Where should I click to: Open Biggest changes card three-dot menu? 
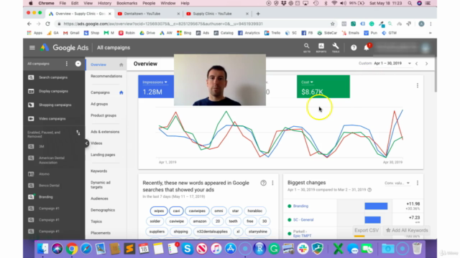pyautogui.click(x=418, y=183)
